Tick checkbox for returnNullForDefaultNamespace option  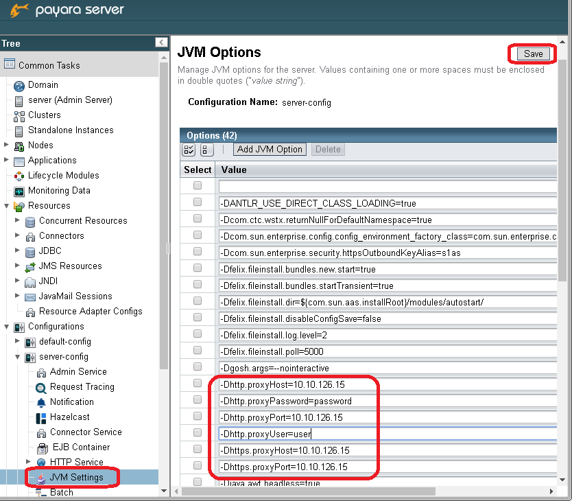coord(198,218)
